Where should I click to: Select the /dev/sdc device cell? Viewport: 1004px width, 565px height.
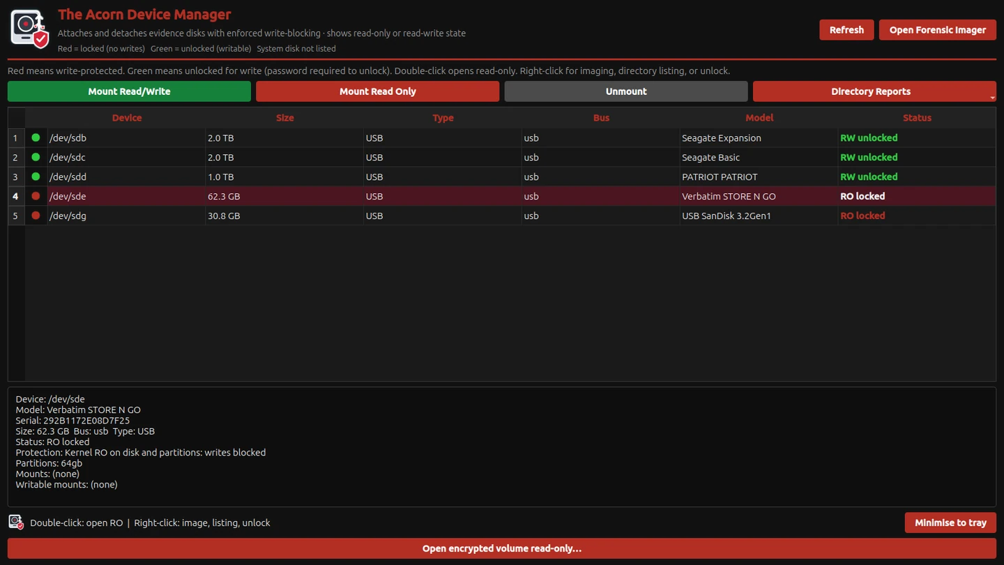tap(125, 157)
